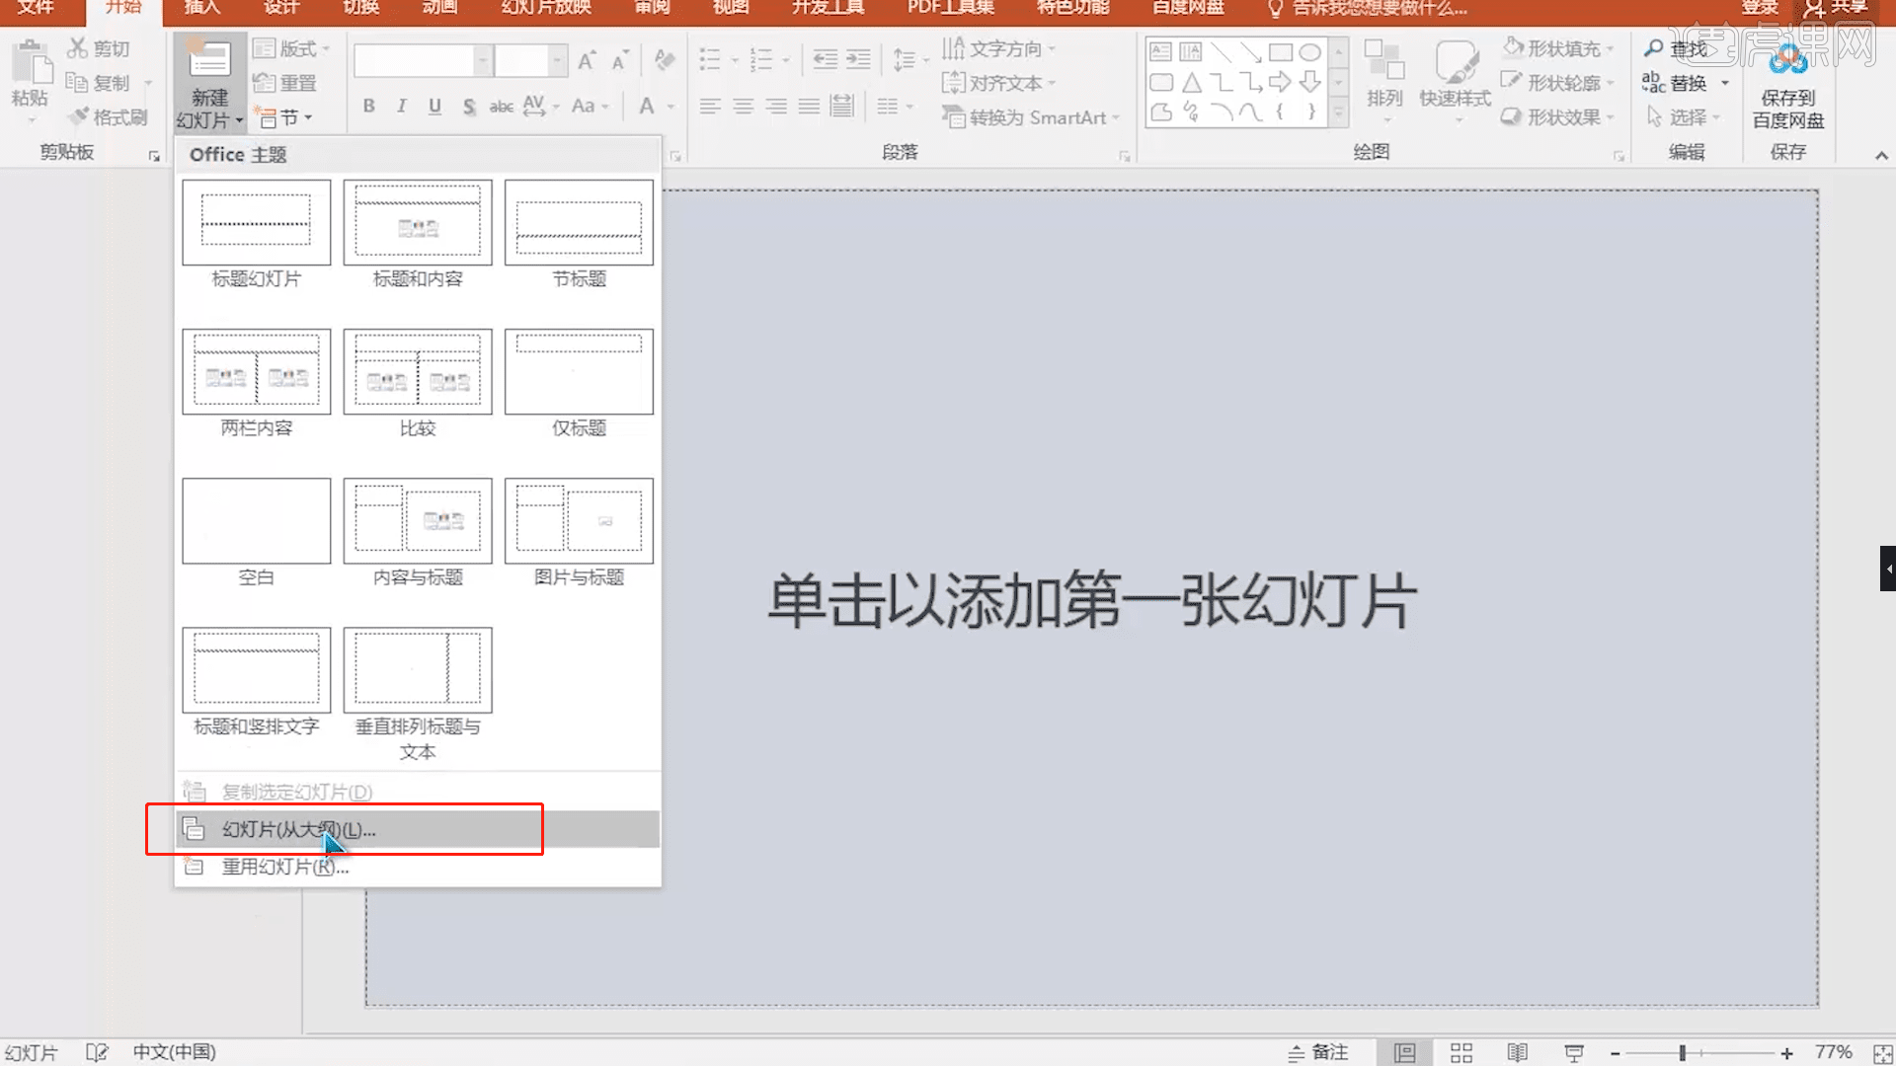Screen dimensions: 1896x1066
Task: Open the numbering list dropdown arrow
Action: tap(786, 61)
